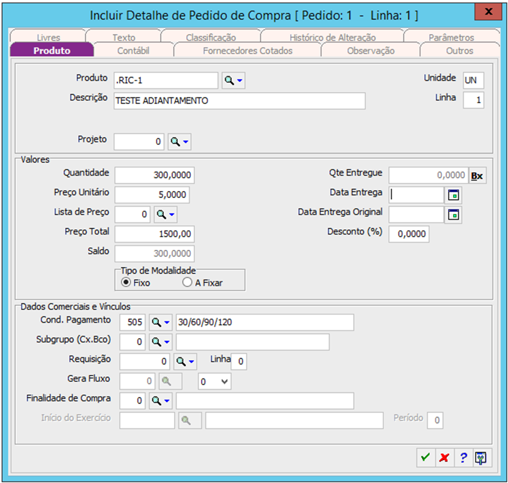The height and width of the screenshot is (483, 508).
Task: Open the Histórico de Alteração tab
Action: pyautogui.click(x=332, y=37)
